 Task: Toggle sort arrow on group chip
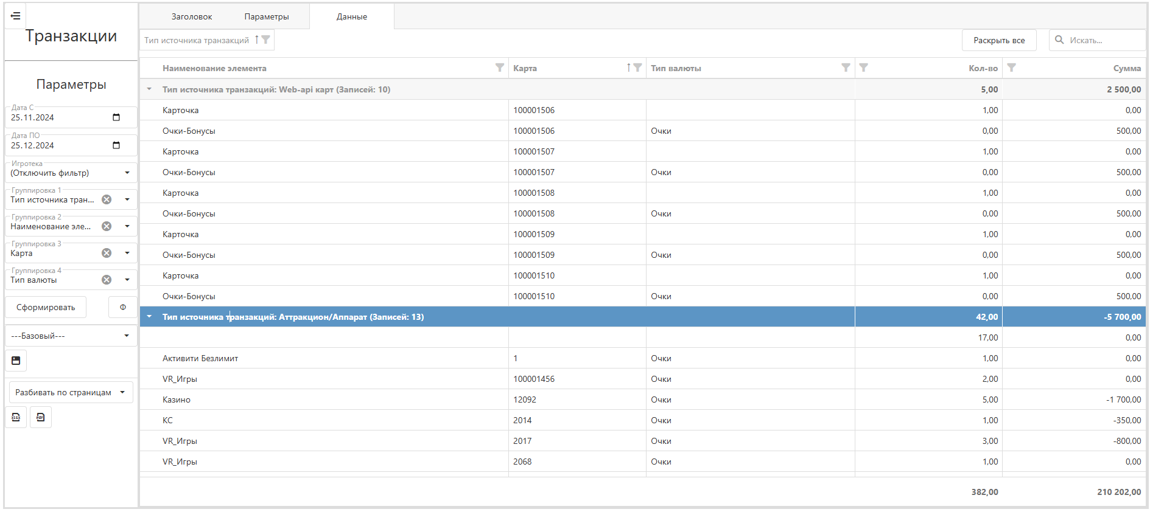pyautogui.click(x=257, y=40)
